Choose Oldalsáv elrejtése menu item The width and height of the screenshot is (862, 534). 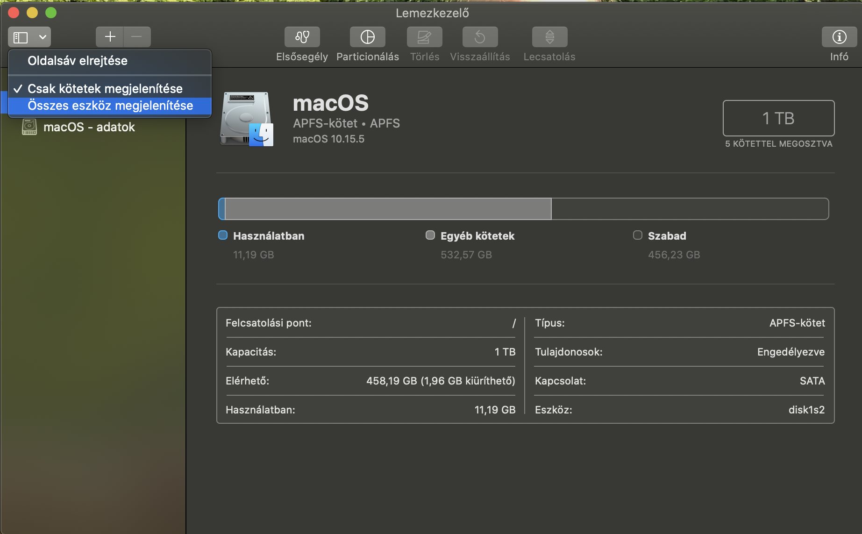110,61
